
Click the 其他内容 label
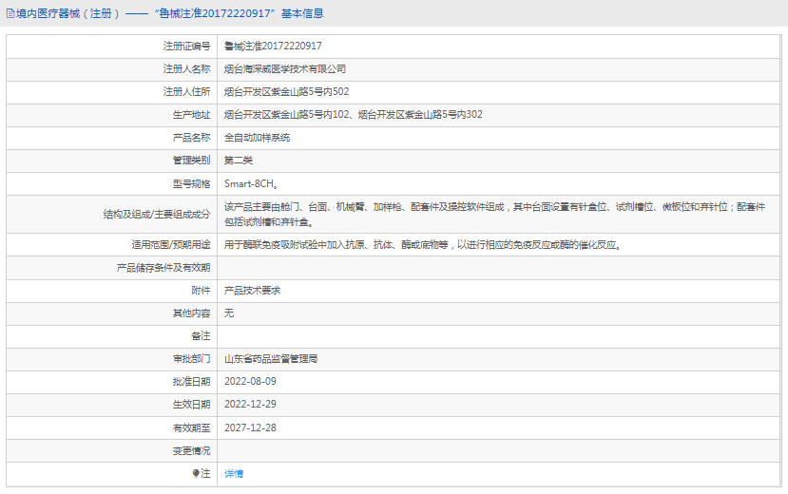pyautogui.click(x=191, y=313)
